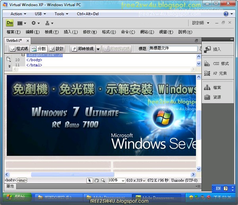The height and width of the screenshot is (205, 238).
Task: Open the Virtual PC USB menu
Action: [40, 14]
